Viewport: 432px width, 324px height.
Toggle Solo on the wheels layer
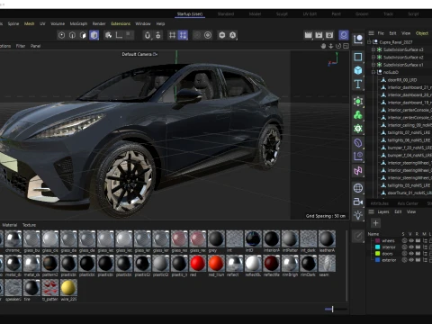(404, 240)
